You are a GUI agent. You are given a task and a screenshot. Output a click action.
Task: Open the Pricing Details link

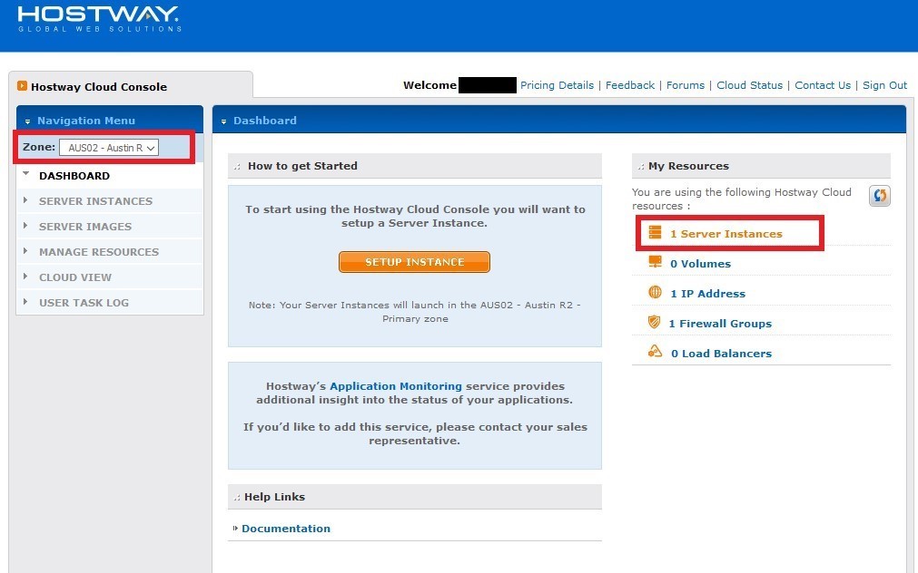tap(557, 85)
